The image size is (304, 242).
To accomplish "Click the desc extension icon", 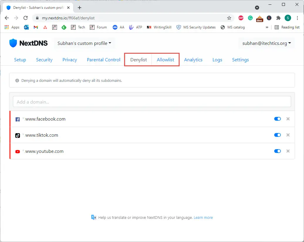I will click(x=260, y=18).
